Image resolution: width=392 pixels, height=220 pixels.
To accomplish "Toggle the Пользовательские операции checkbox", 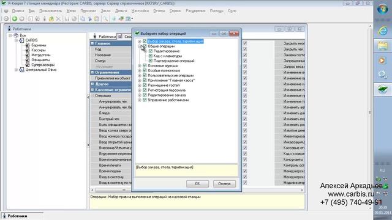I will click(x=145, y=75).
